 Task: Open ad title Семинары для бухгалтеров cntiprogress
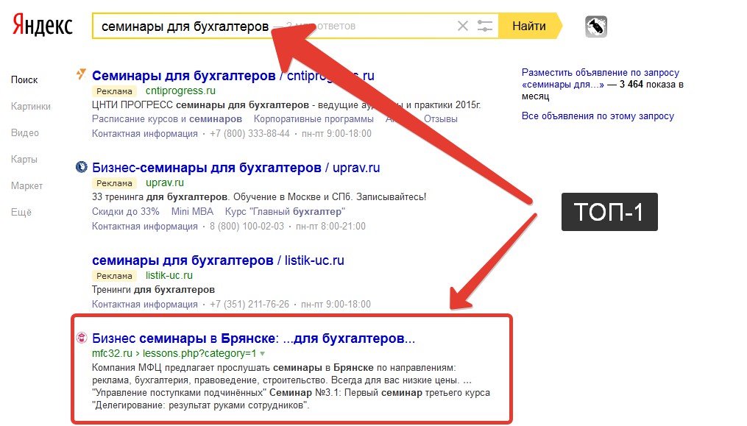coord(233,76)
